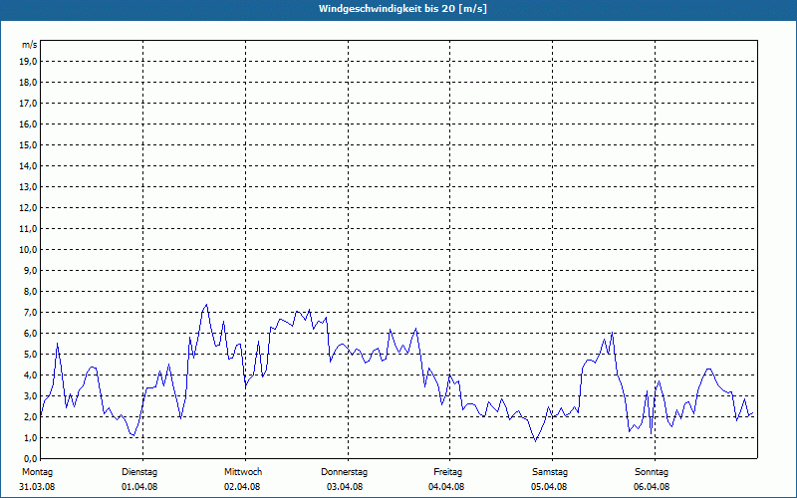Select the 'Freitag' day label
This screenshot has height=498, width=797.
(x=447, y=472)
